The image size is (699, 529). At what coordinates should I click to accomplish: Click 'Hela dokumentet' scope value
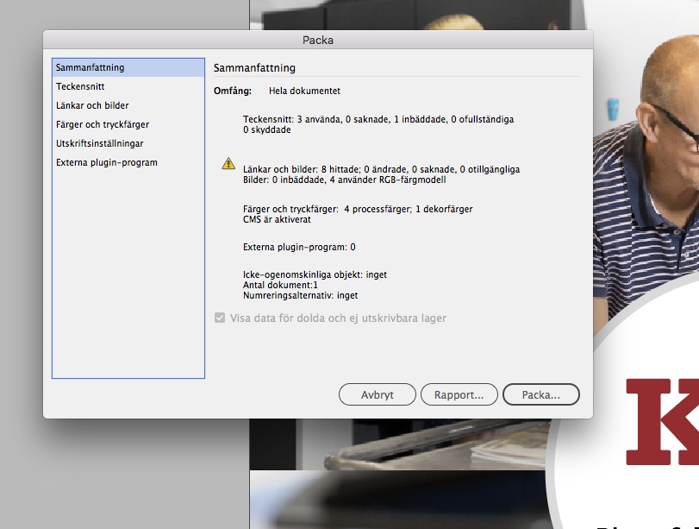click(x=304, y=91)
